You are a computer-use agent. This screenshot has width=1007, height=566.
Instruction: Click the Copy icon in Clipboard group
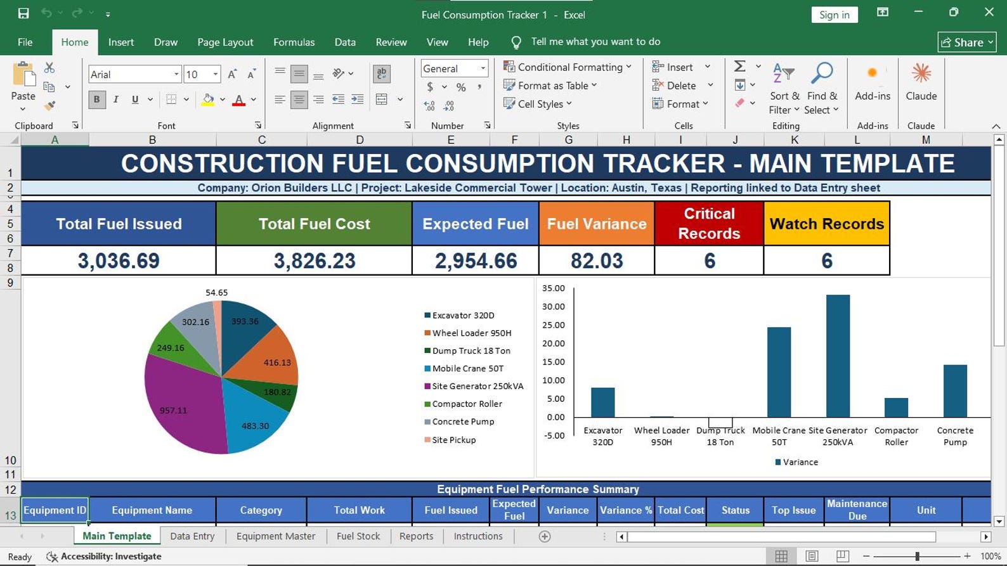(49, 87)
